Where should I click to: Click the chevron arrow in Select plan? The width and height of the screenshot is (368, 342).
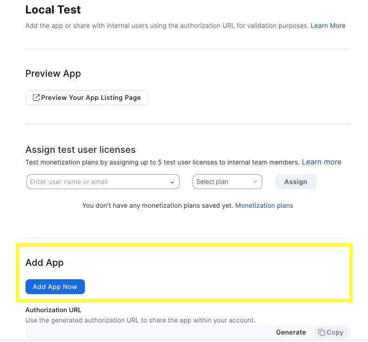click(x=255, y=182)
